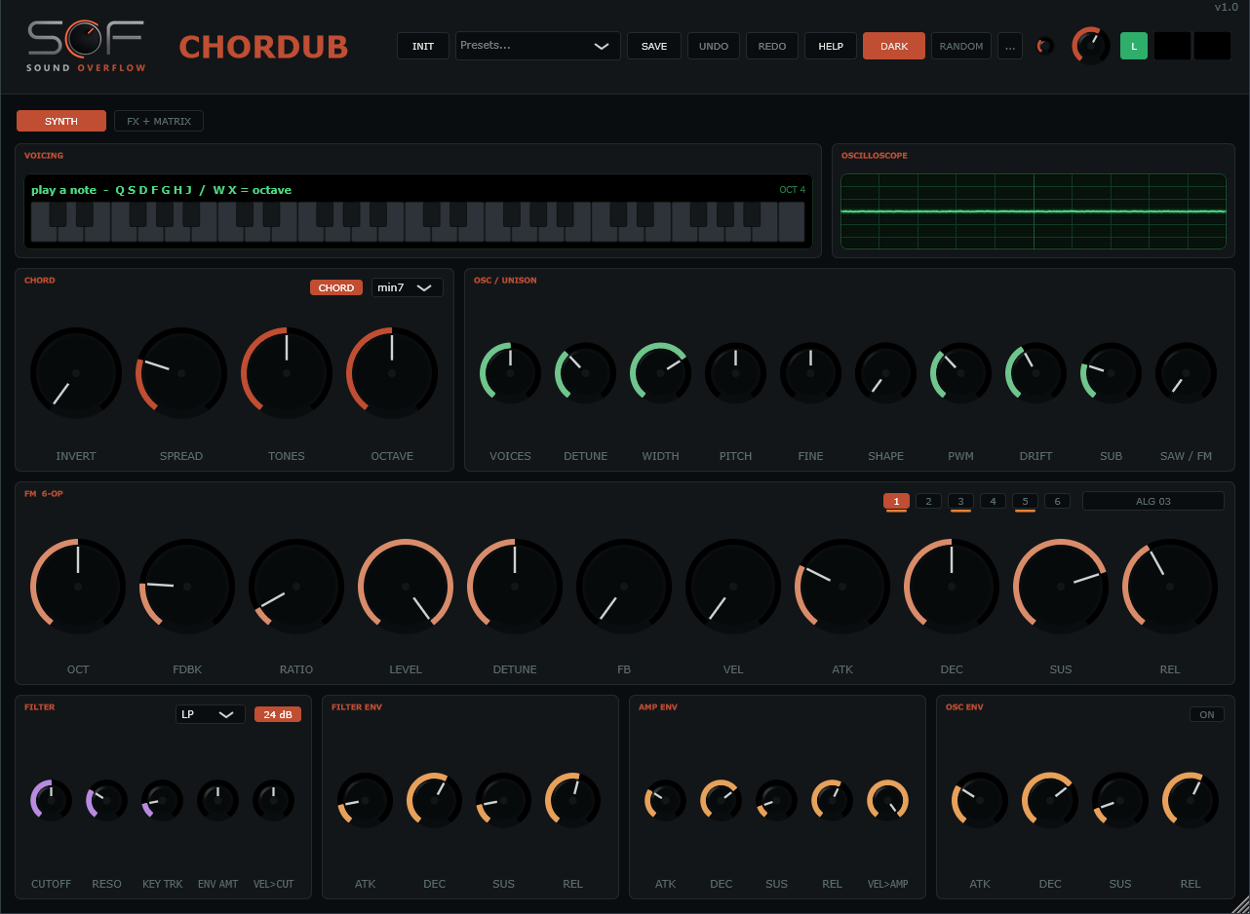Screen dimensions: 1250x914
Task: Toggle the CHORD mode button
Action: 336,287
